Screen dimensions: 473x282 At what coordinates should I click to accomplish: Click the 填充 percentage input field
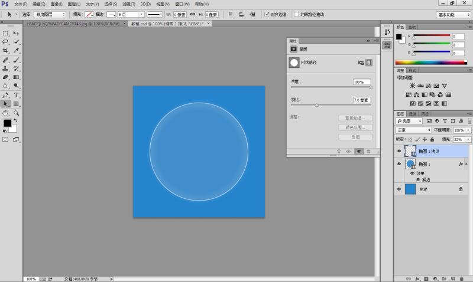pos(458,139)
